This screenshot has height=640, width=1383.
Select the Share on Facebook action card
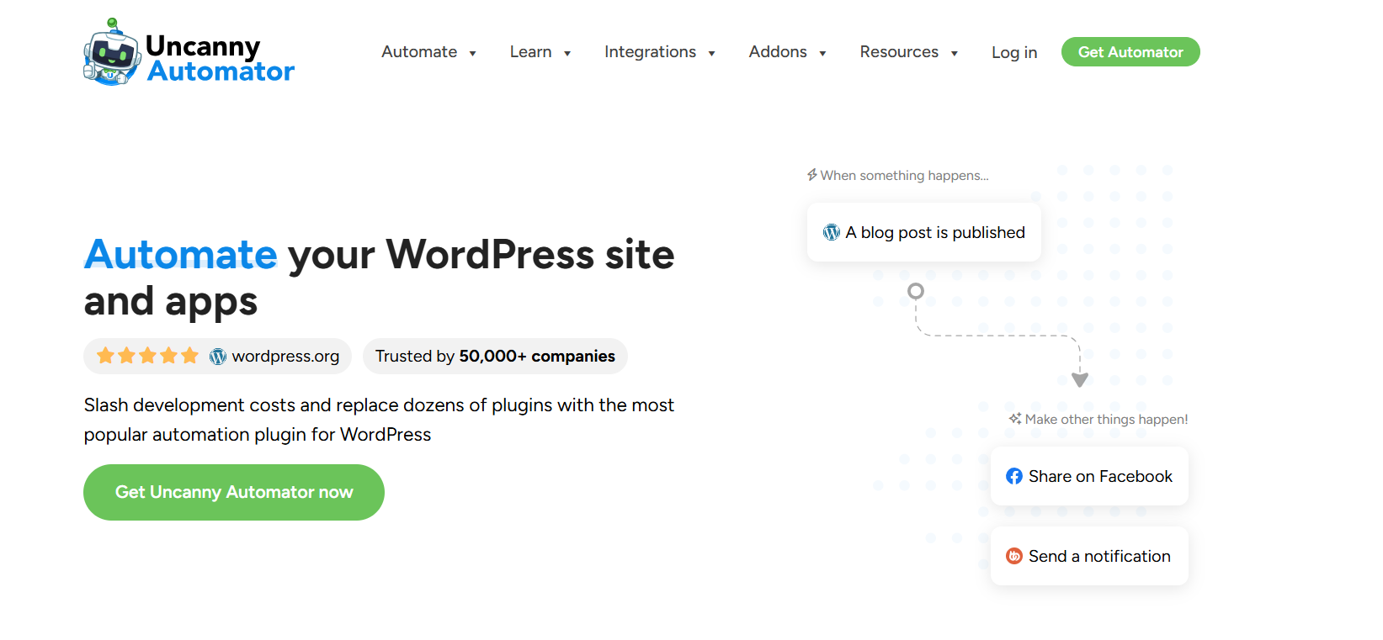coord(1089,477)
